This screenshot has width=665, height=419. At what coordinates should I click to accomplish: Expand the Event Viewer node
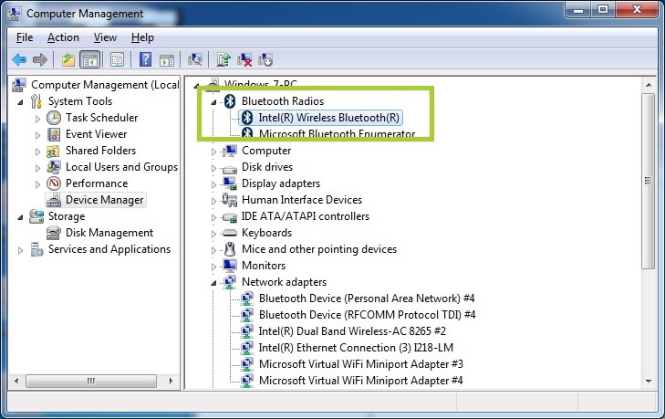click(x=37, y=135)
